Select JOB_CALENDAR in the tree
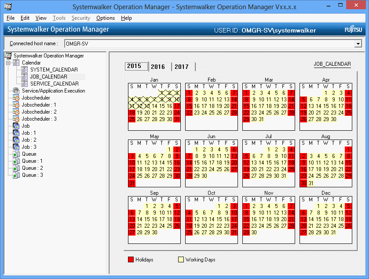369x279 pixels. tap(48, 77)
